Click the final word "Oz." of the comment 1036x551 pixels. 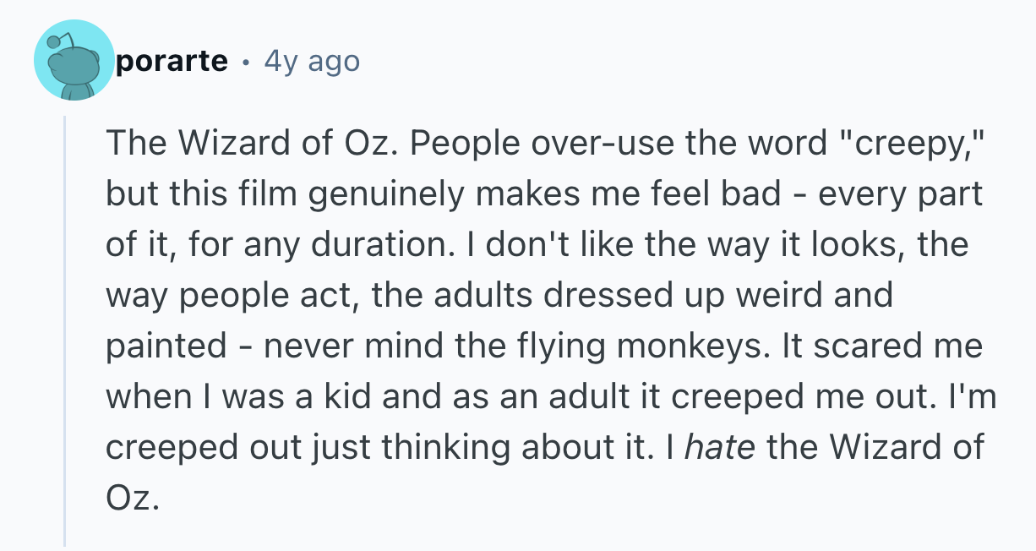[133, 499]
